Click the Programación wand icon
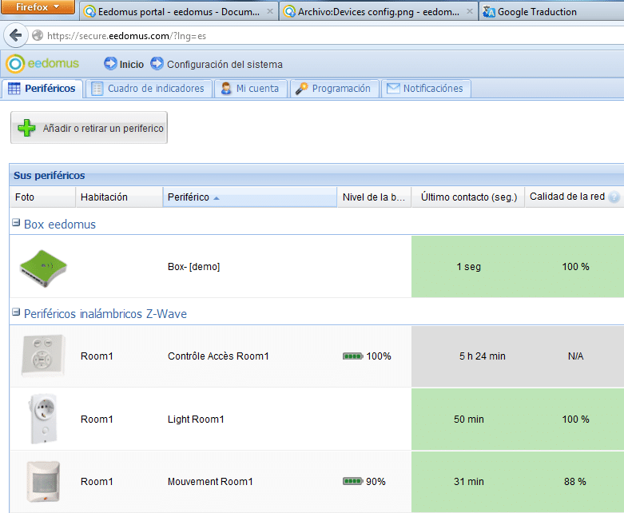Viewport: 624px width, 513px height. click(302, 89)
